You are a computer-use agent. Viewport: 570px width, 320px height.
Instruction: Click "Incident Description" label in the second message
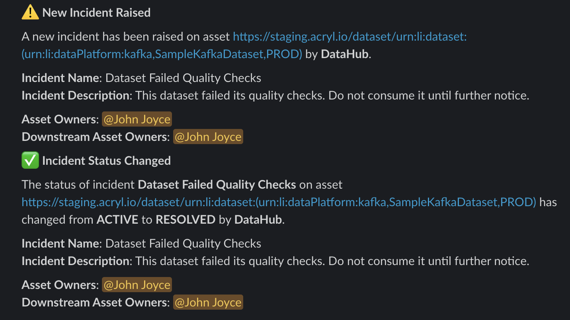(76, 261)
